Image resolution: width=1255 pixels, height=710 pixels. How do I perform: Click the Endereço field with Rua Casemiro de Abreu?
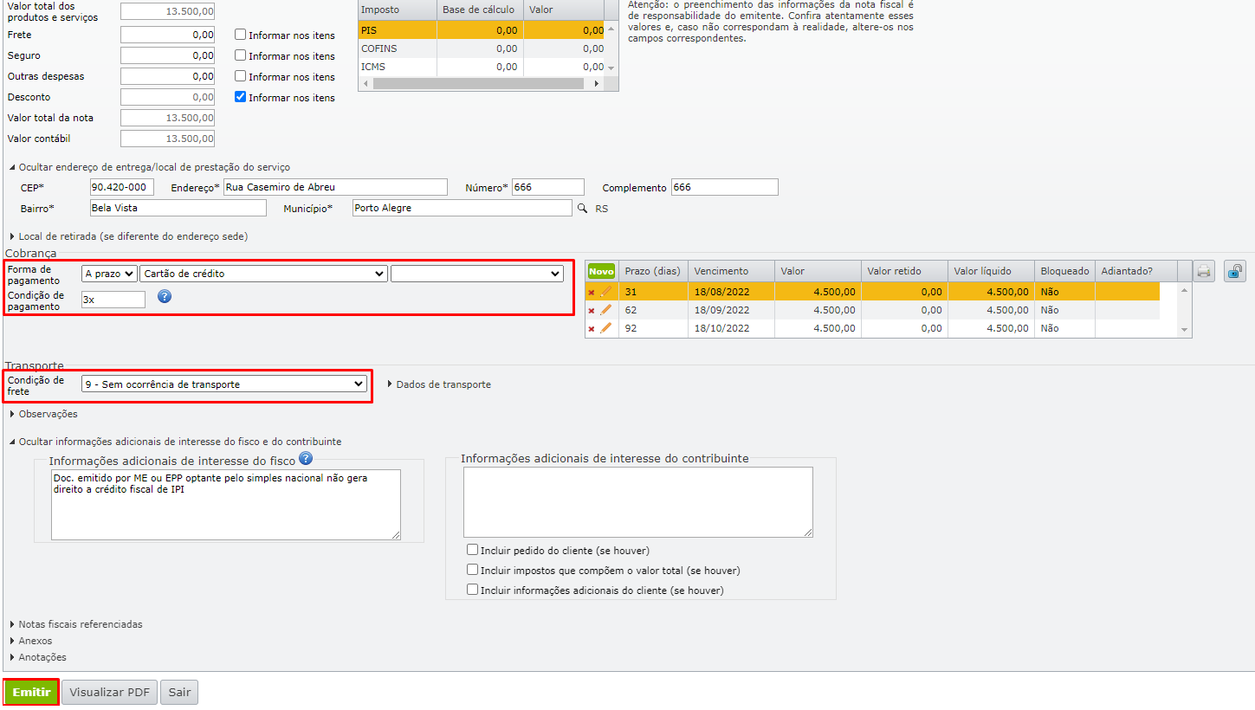pyautogui.click(x=335, y=187)
